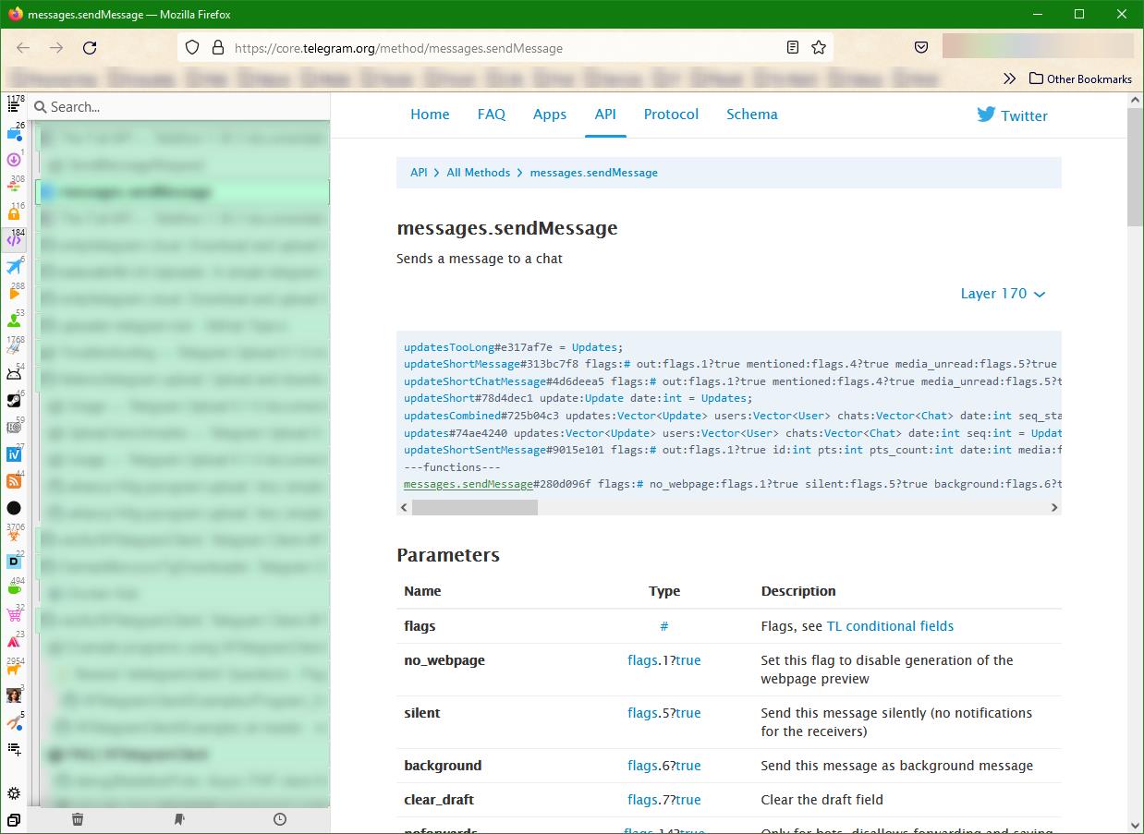1144x834 pixels.
Task: Bookmark this page with the star icon
Action: pos(819,48)
